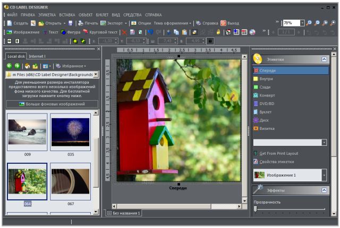
Task: Click the green forward arrow in browser panel
Action: (16, 66)
